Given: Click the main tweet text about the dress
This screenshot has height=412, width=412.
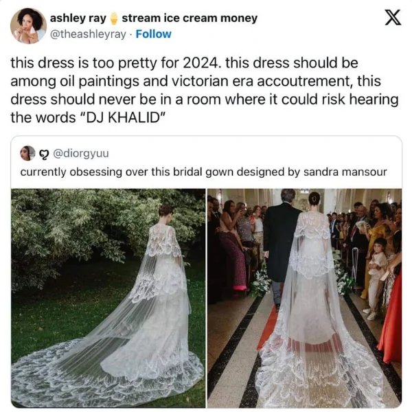Looking at the screenshot, I should pyautogui.click(x=205, y=90).
